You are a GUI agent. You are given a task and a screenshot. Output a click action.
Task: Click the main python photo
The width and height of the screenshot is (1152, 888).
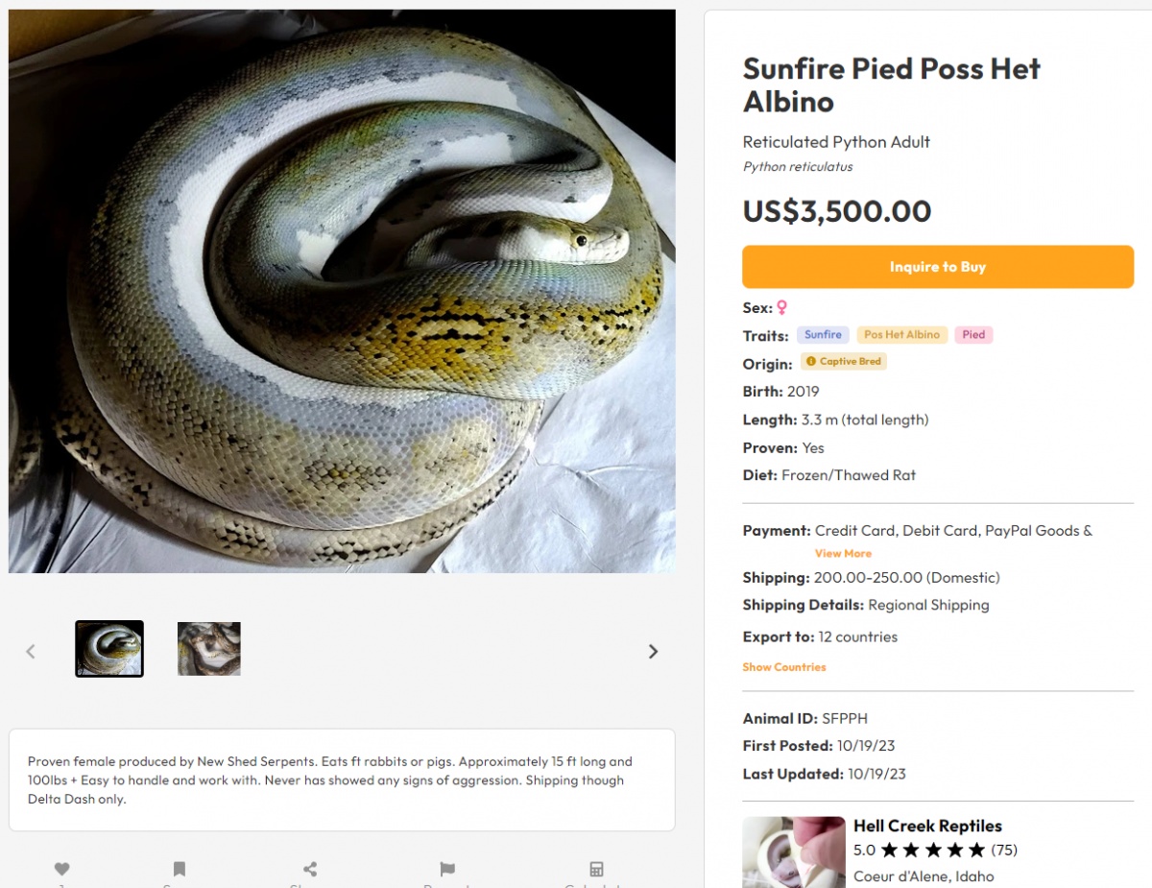pyautogui.click(x=342, y=291)
